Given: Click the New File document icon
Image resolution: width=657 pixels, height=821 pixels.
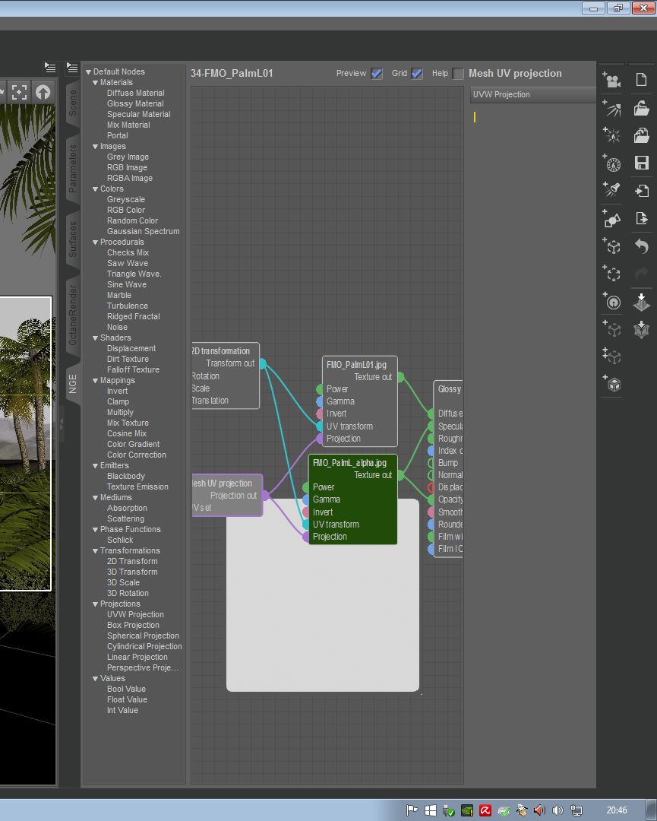Looking at the screenshot, I should (642, 80).
